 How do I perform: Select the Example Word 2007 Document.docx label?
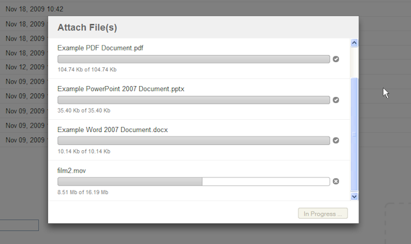[x=113, y=130]
